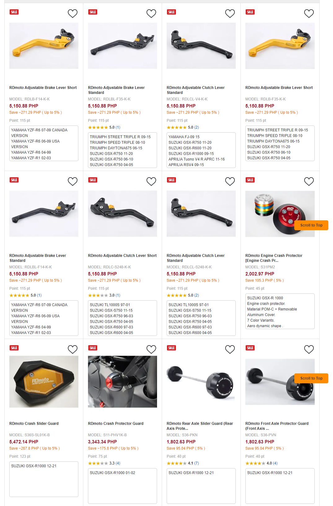Add Crash Protector Guard S11-PHV1K-B to wishlist
The height and width of the screenshot is (506, 333).
151,349
